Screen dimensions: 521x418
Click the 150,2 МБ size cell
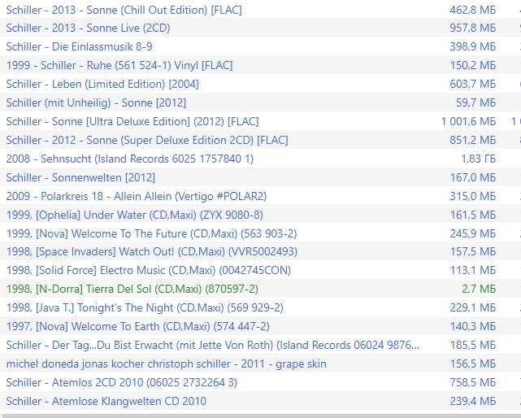[x=473, y=65]
